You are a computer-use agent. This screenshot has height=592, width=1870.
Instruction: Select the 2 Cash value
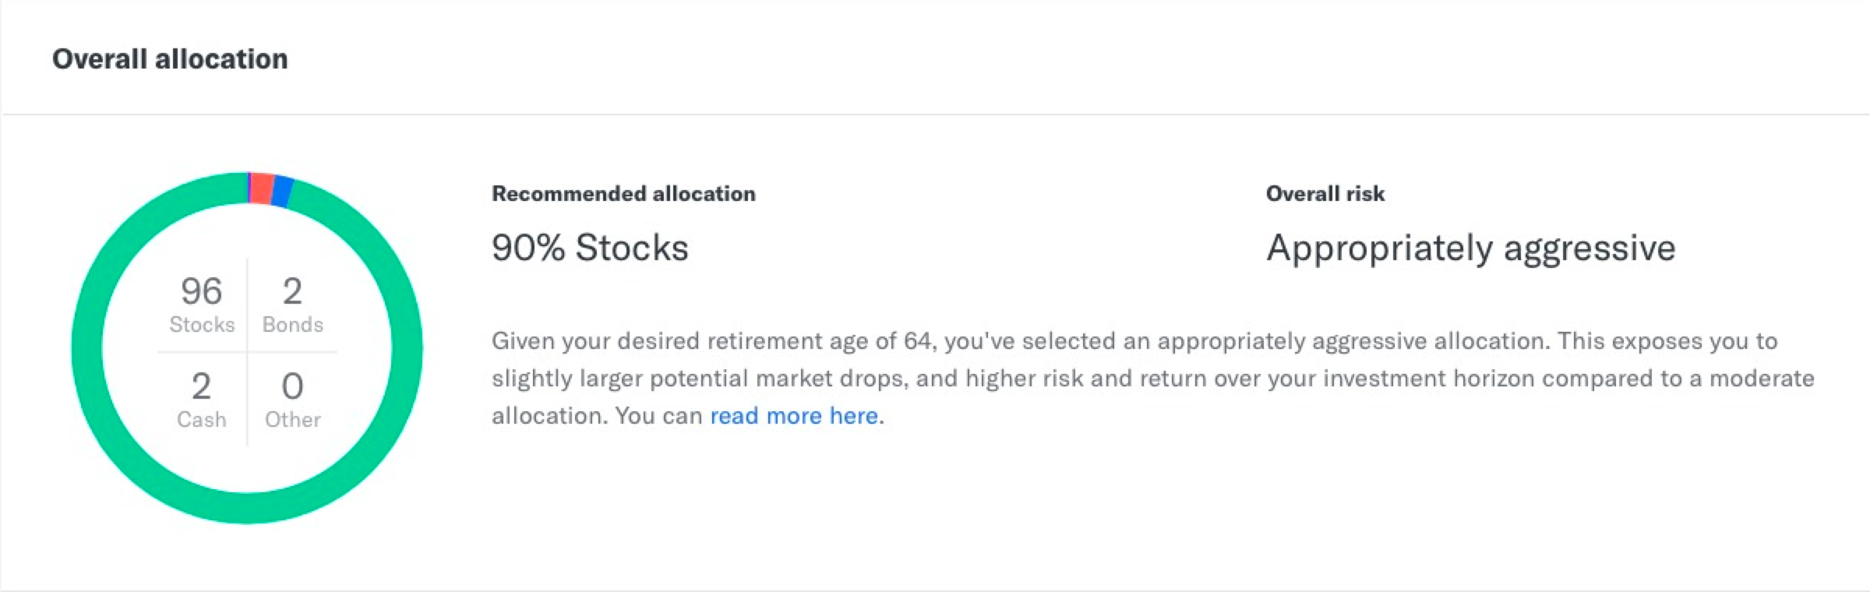[x=201, y=386]
